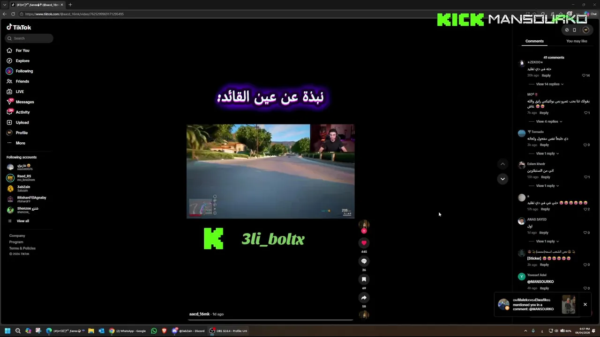
Task: Click the TikTok search box
Action: coord(30,38)
